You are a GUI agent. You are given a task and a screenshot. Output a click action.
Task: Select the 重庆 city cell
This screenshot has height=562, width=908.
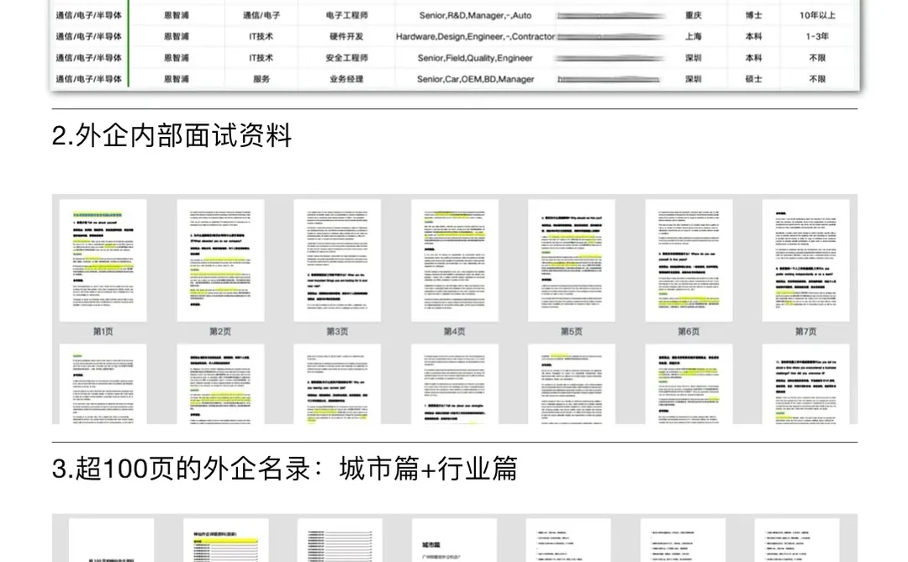pos(694,15)
